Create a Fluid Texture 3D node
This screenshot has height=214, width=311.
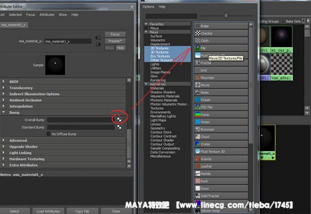221,151
